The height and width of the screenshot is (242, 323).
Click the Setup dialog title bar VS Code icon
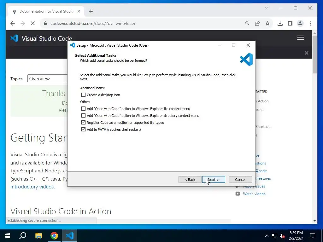73,45
